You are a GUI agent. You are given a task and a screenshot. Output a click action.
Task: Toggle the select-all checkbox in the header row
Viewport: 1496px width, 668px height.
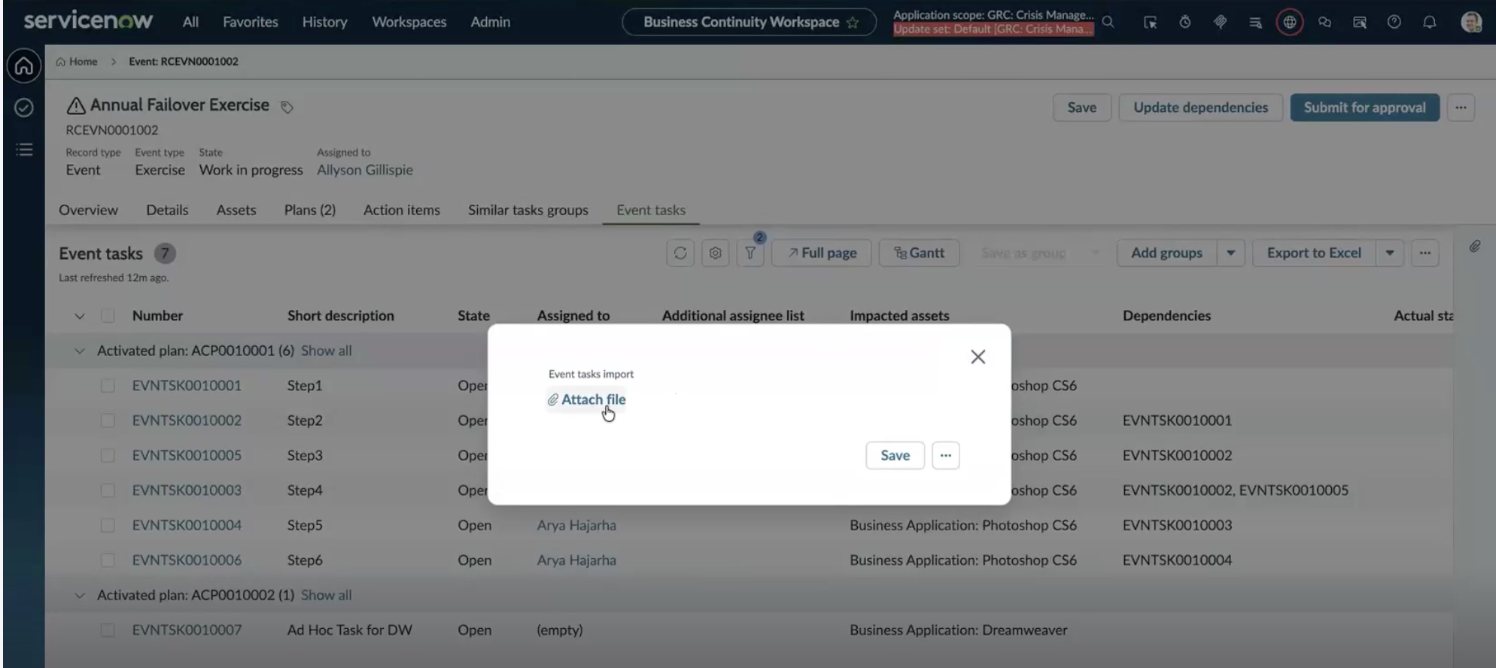[x=108, y=315]
